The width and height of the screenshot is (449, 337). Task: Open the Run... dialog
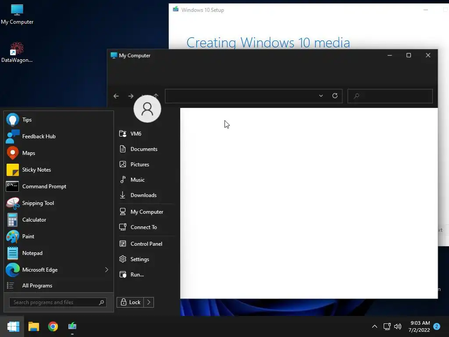point(146,275)
